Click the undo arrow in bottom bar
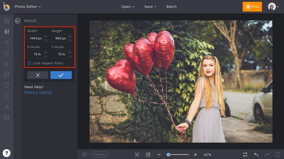Image resolution: width=284 pixels, height=159 pixels. pyautogui.click(x=256, y=155)
